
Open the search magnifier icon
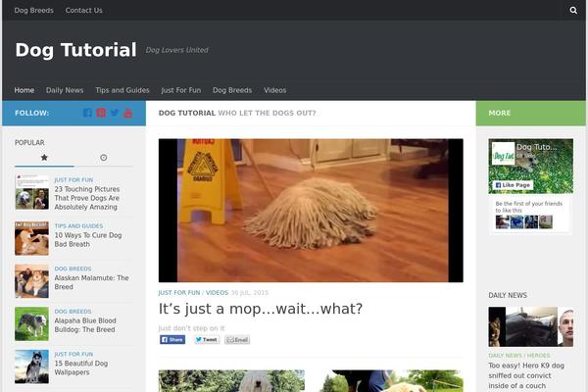[573, 10]
